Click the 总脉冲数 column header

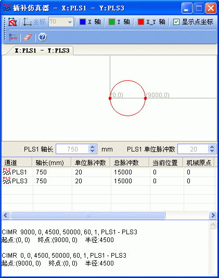point(130,162)
